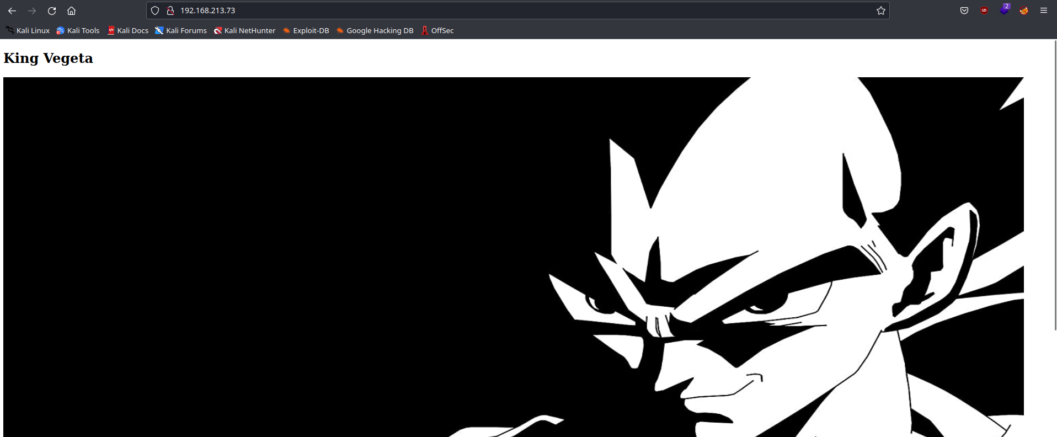This screenshot has height=437, width=1057.
Task: Click the King Vegeta image
Action: click(x=513, y=257)
